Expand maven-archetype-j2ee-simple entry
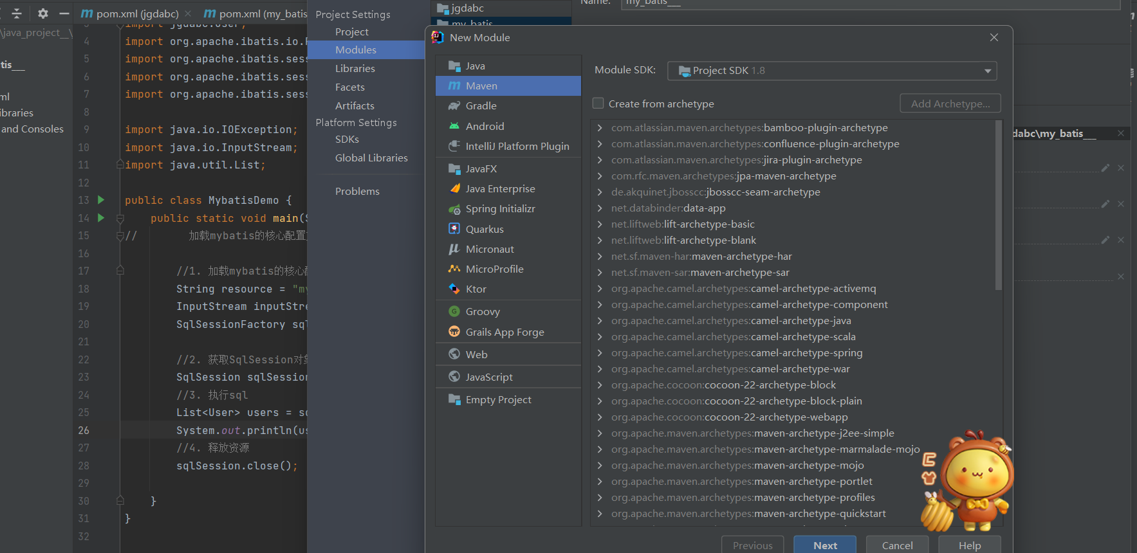Screen dimensions: 1137x553 [600, 433]
